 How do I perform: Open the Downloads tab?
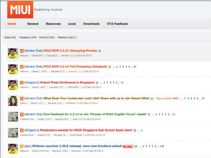pyautogui.click(x=92, y=24)
